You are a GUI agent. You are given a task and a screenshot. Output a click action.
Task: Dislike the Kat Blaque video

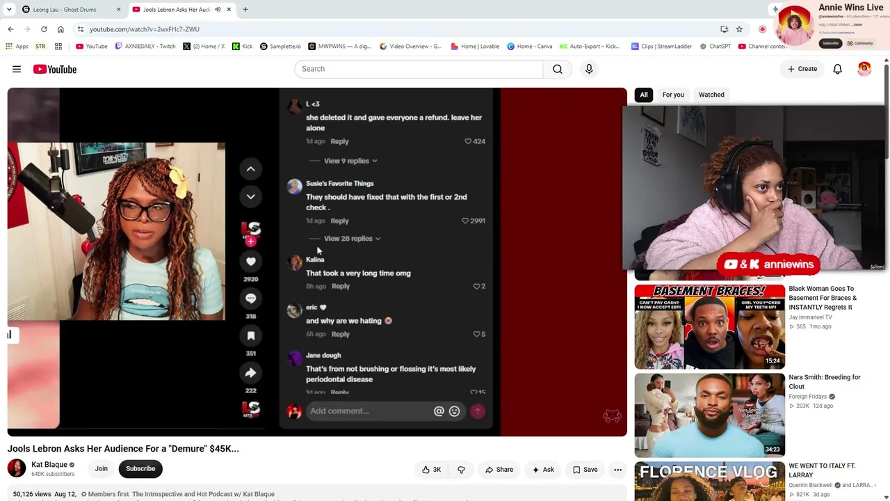click(x=461, y=470)
